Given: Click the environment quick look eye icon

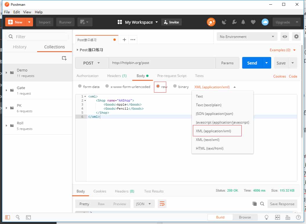Looking at the screenshot, I should point(285,37).
